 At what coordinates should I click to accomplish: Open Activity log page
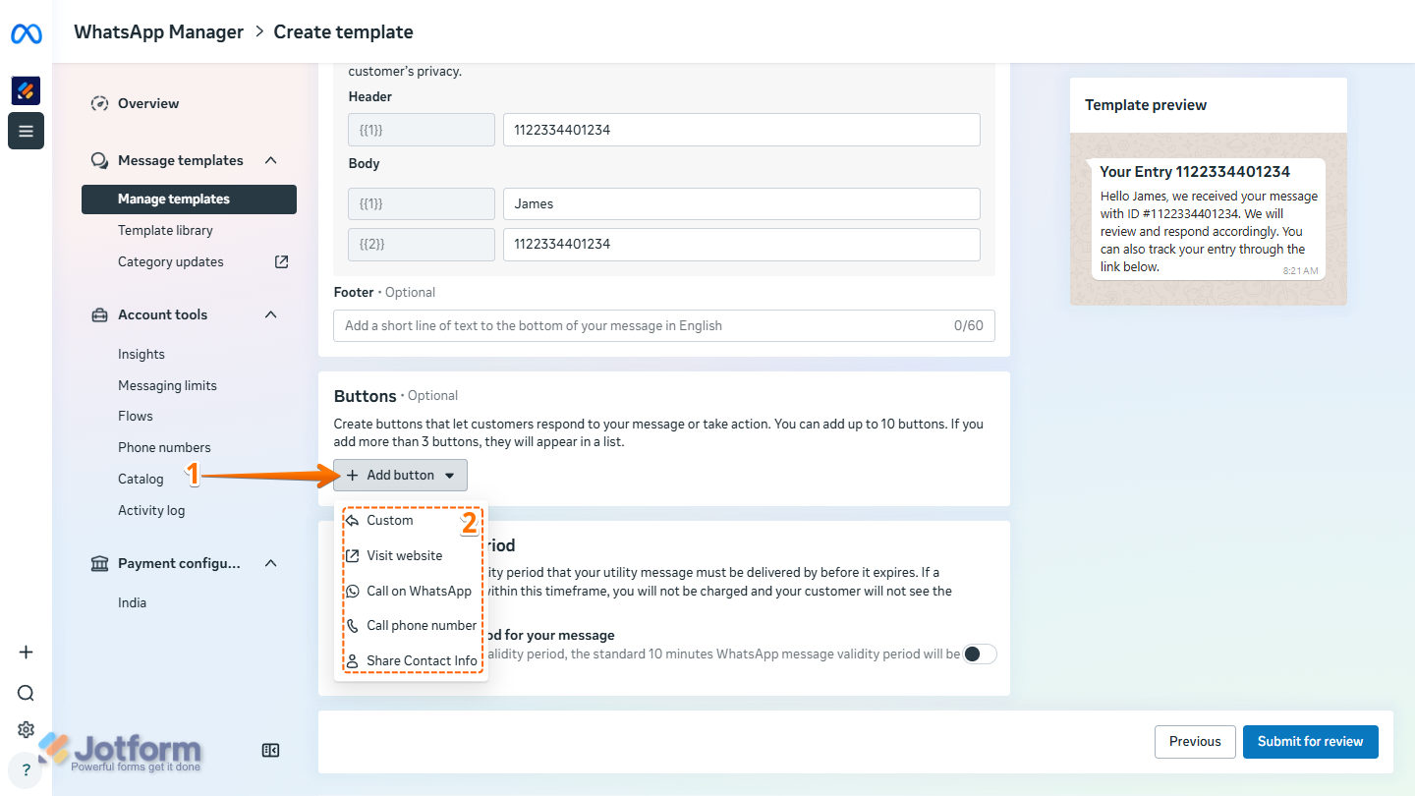(151, 510)
